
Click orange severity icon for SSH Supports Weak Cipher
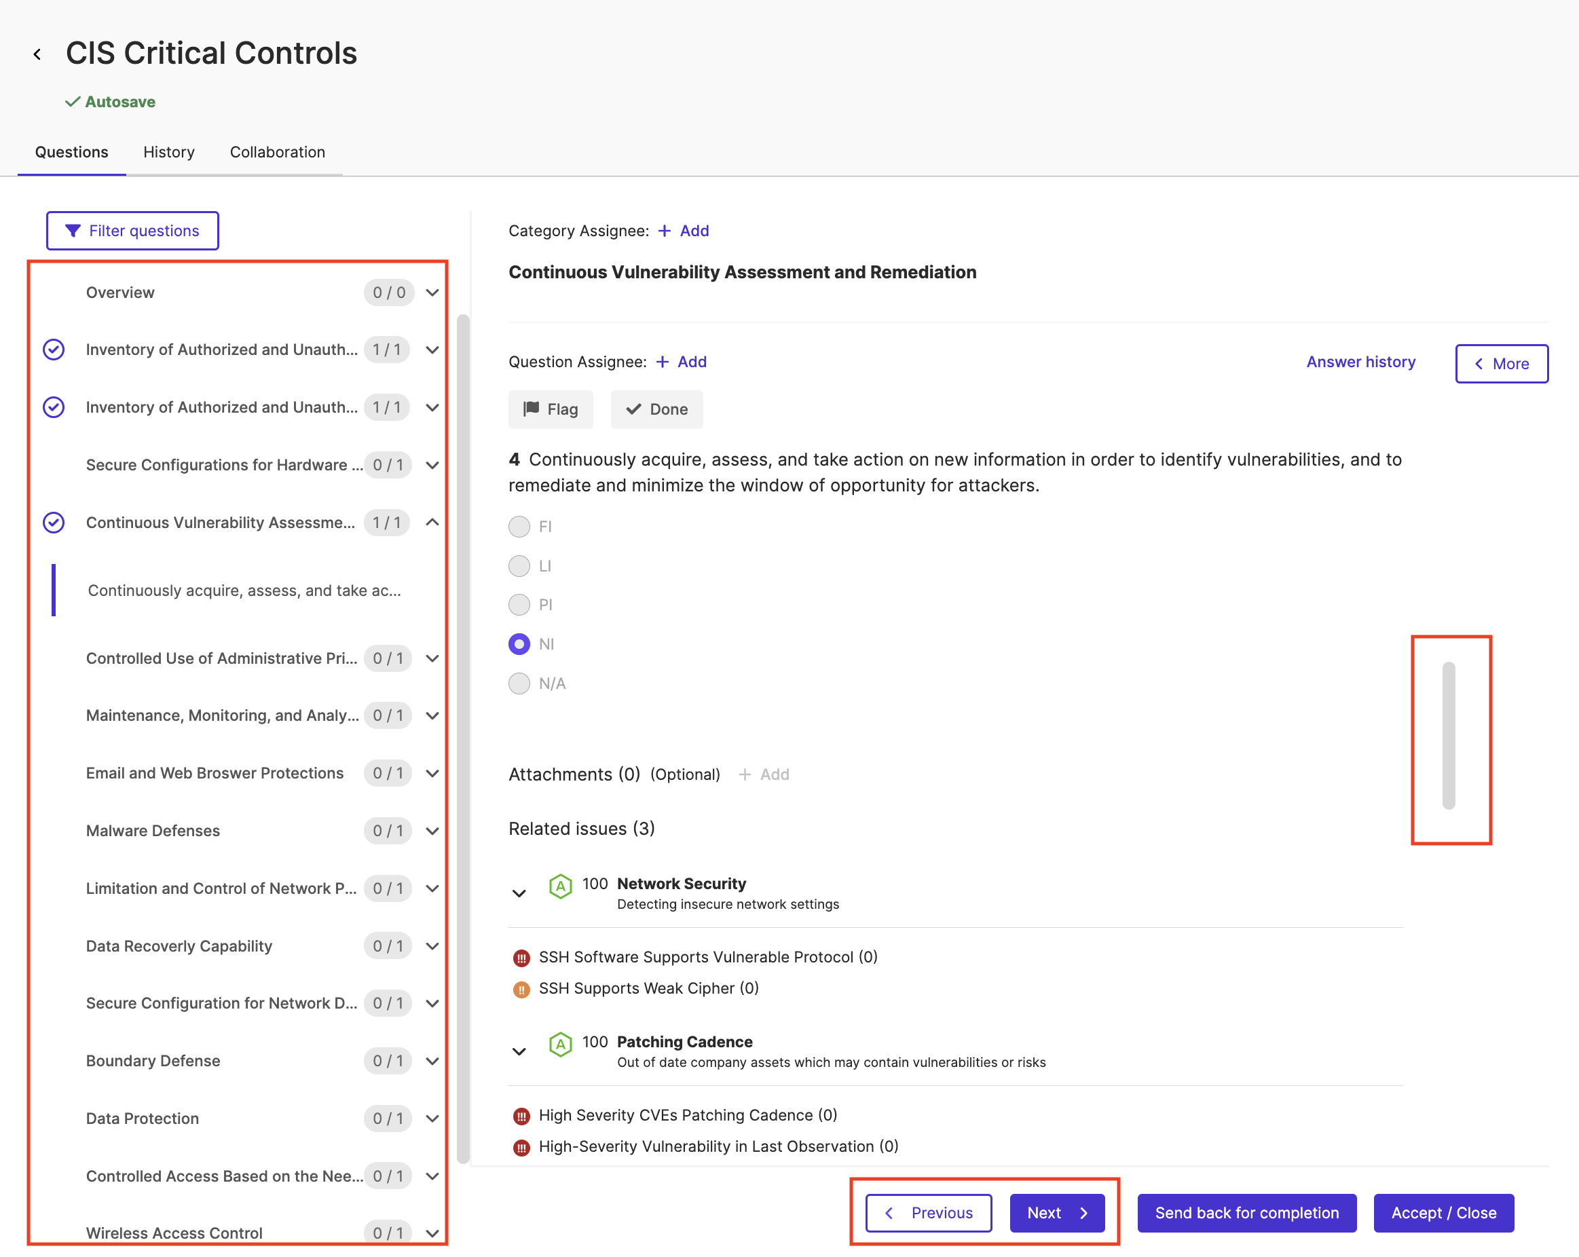(x=521, y=990)
